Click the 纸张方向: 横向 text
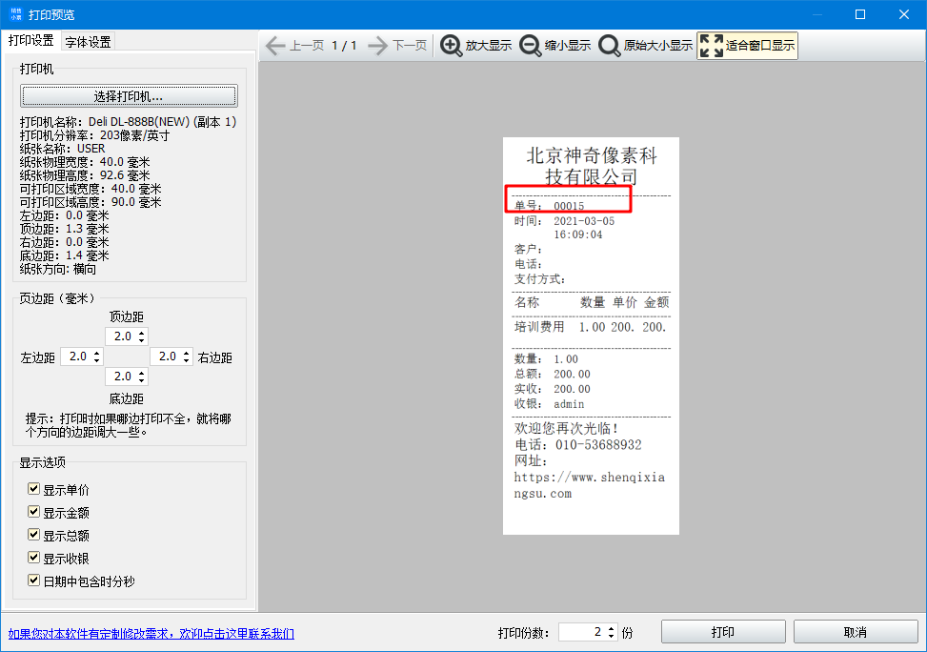This screenshot has width=927, height=652. (x=58, y=269)
